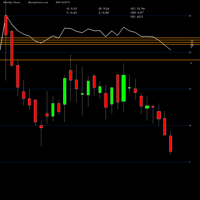The image size is (200, 200).
Task: Click the open value "O: 8.55"
Action: click(x=72, y=9)
